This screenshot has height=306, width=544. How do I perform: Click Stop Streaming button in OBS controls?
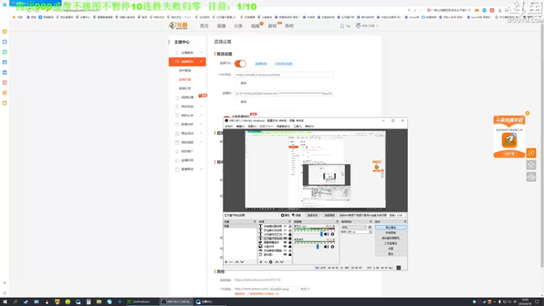(x=390, y=227)
